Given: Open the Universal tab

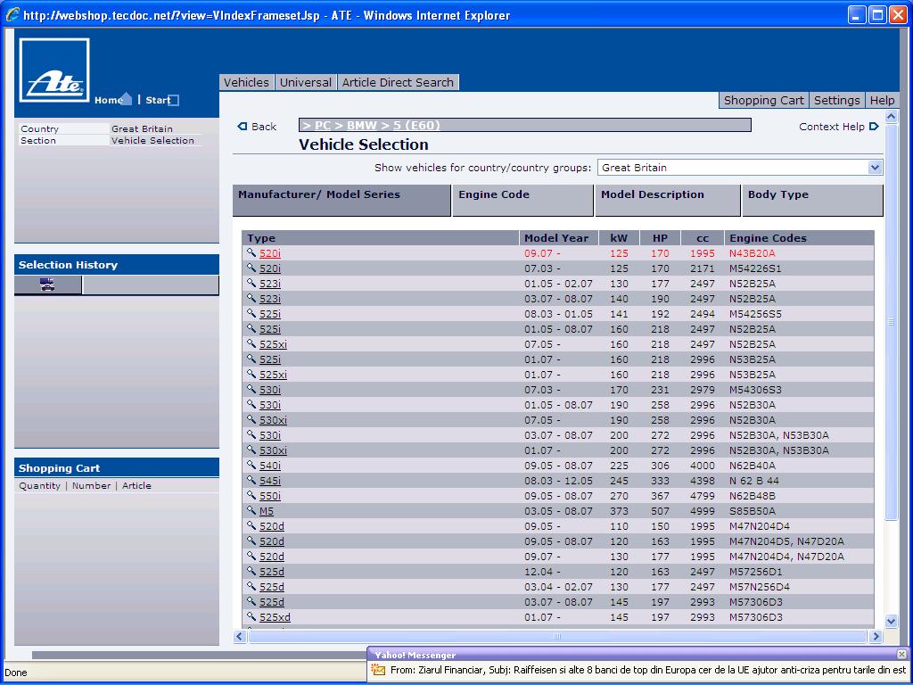Looking at the screenshot, I should (306, 83).
